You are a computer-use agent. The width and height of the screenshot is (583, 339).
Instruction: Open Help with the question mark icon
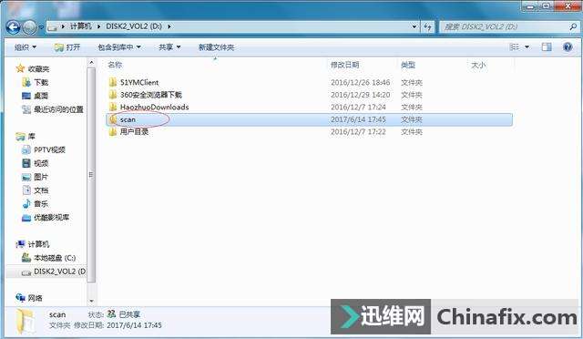pyautogui.click(x=568, y=46)
